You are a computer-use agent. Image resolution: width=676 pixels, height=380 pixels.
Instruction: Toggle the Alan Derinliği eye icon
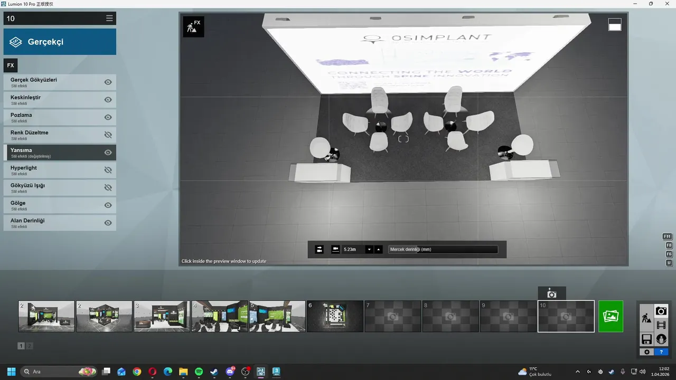(x=108, y=223)
